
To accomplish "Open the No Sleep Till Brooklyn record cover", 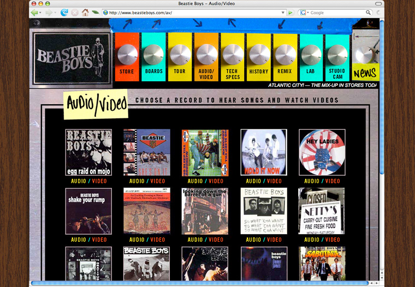I will pyautogui.click(x=205, y=153).
